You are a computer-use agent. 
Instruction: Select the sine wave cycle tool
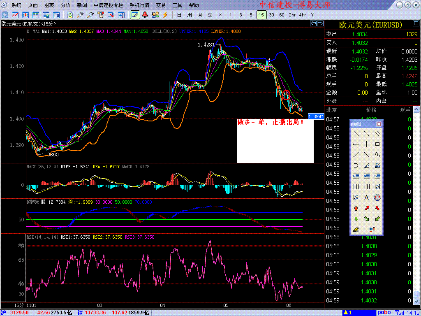click(377, 155)
